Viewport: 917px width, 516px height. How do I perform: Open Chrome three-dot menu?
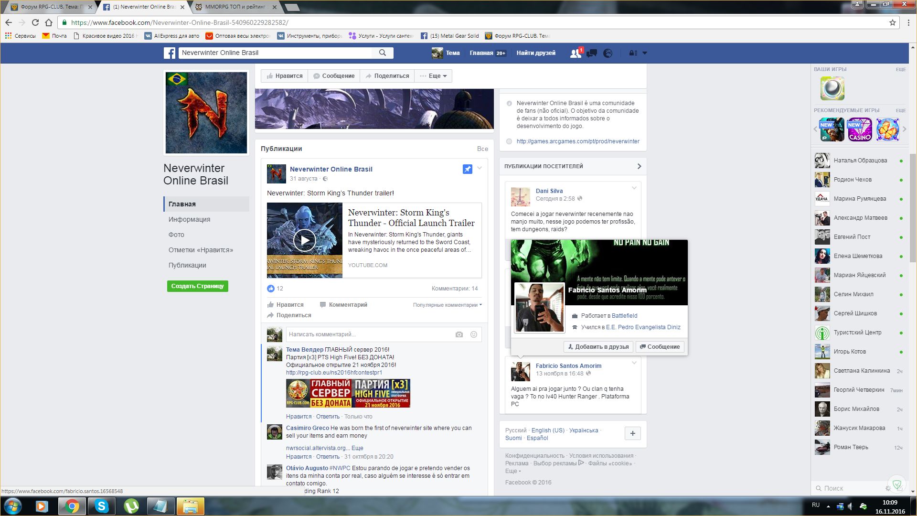point(908,22)
